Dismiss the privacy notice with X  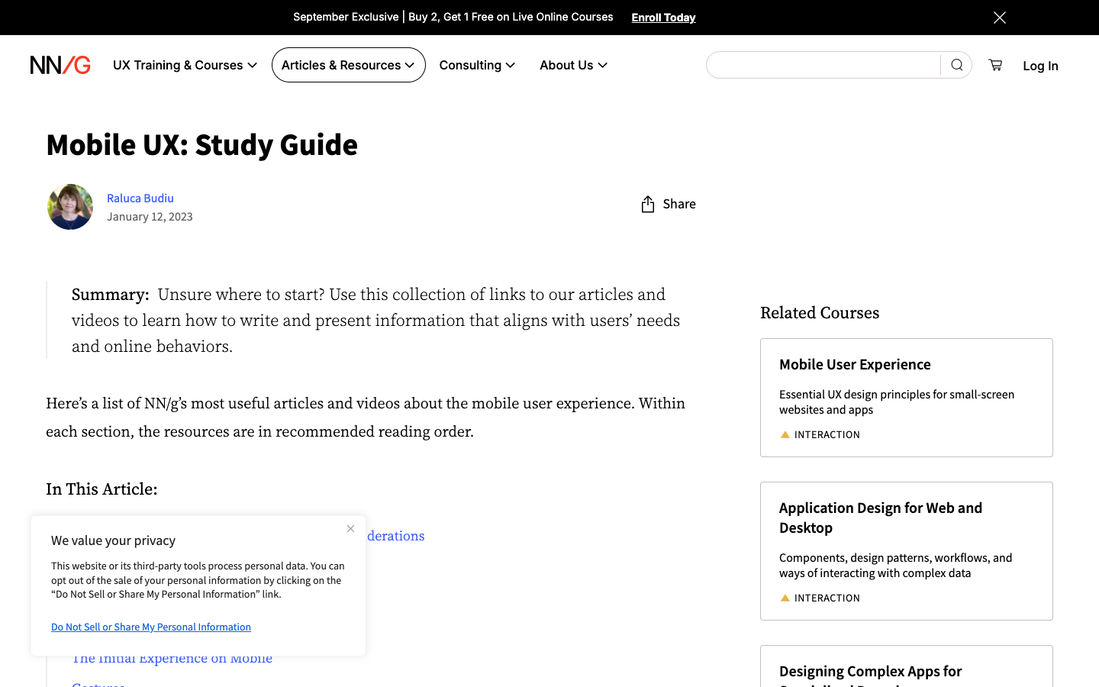click(351, 528)
